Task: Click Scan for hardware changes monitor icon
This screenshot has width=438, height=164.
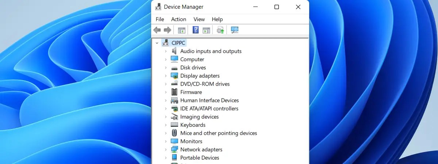Action: coord(235,30)
